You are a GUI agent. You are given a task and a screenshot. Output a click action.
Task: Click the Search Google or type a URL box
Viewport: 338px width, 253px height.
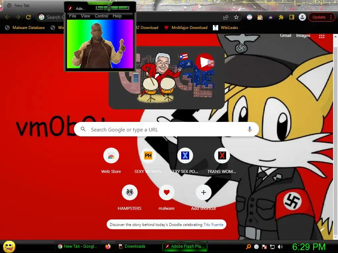tap(166, 129)
